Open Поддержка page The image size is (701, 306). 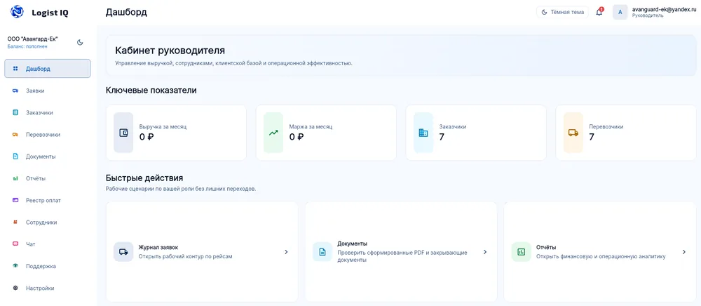(x=48, y=266)
